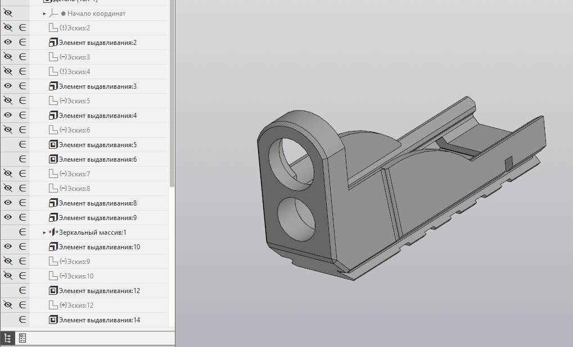Toggle eye icon for Эскиз:12
Viewport: 573px width, 347px height.
pyautogui.click(x=8, y=305)
